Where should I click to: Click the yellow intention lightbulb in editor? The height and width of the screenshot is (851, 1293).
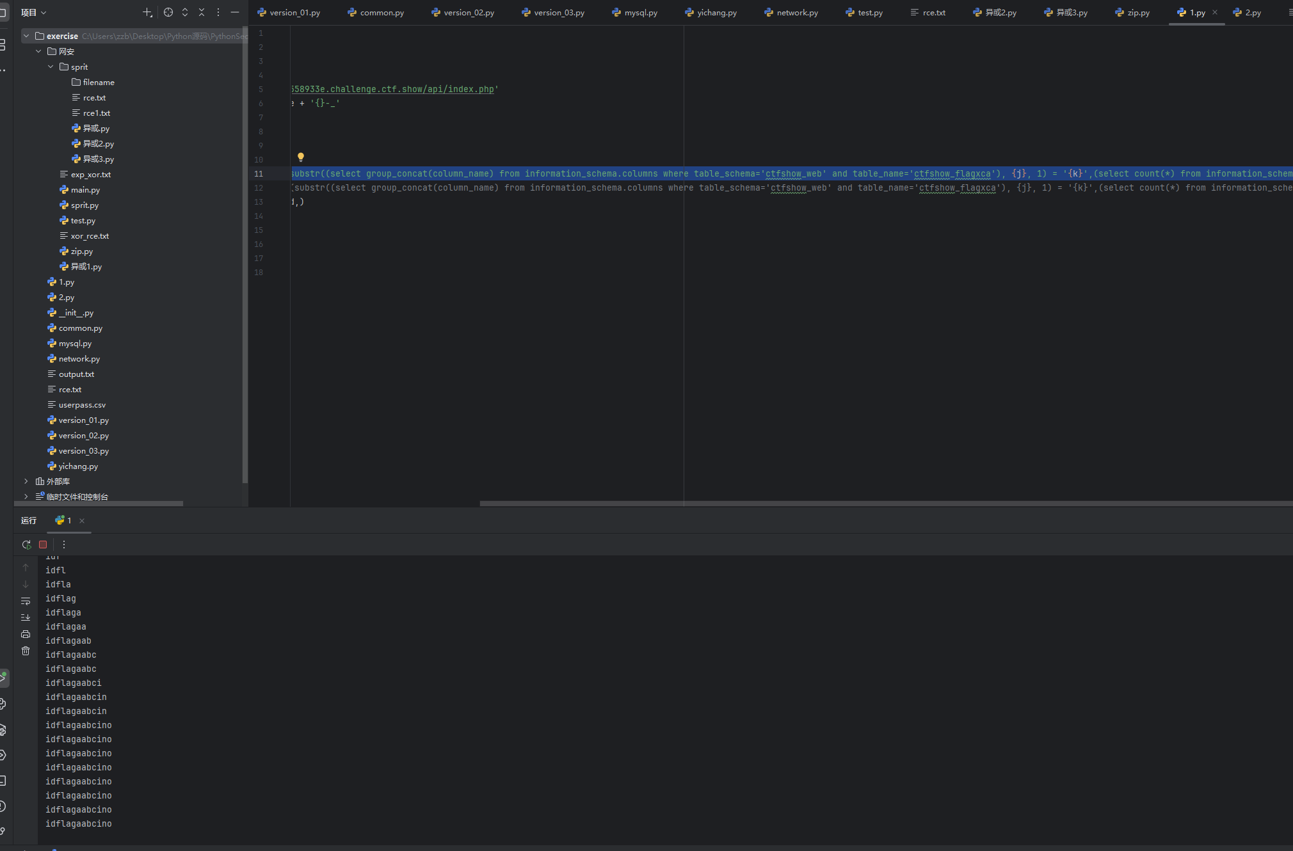tap(300, 157)
